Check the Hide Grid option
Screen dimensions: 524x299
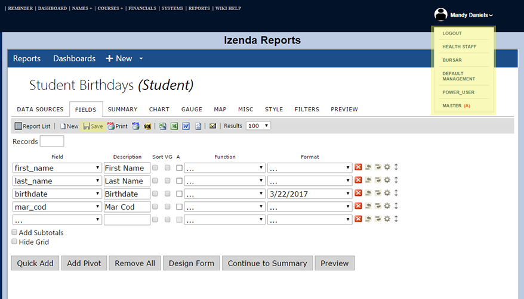(x=15, y=242)
